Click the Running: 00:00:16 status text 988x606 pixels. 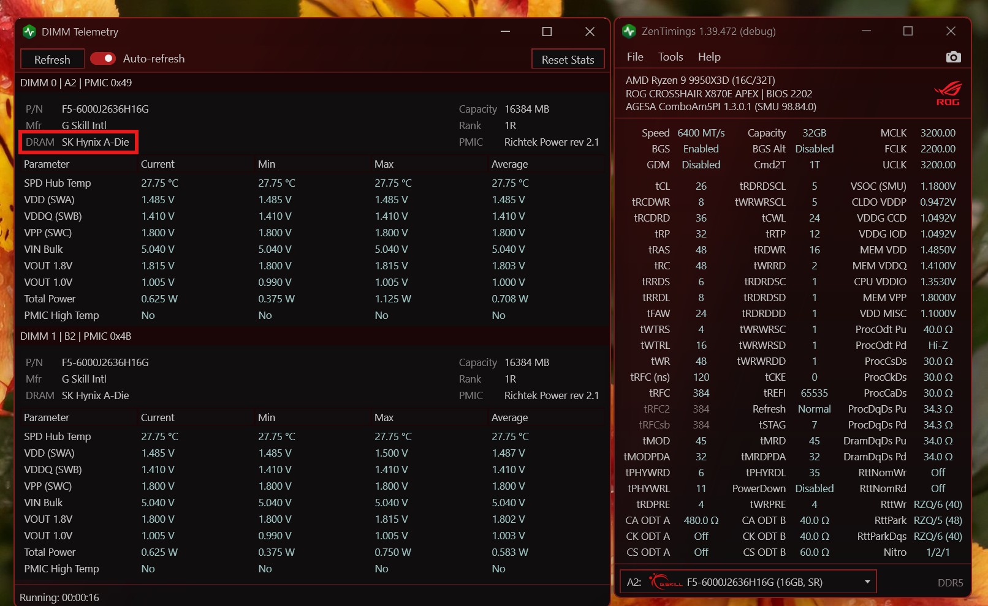coord(59,598)
